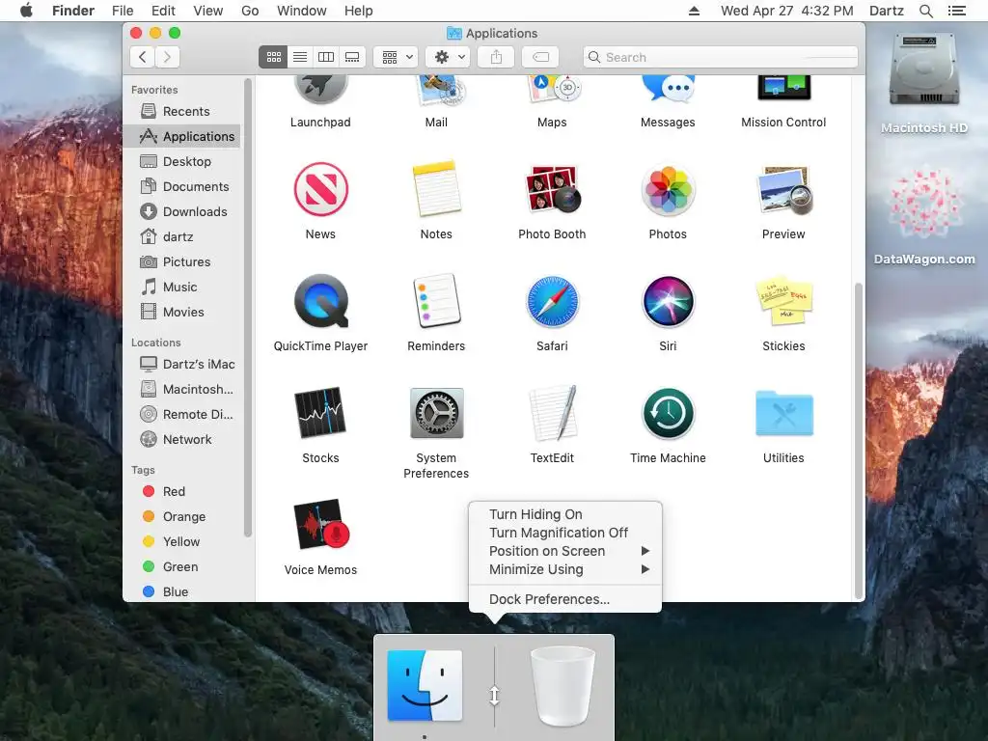Viewport: 988px width, 741px height.
Task: Open the group-by arrangement dropdown
Action: (396, 57)
